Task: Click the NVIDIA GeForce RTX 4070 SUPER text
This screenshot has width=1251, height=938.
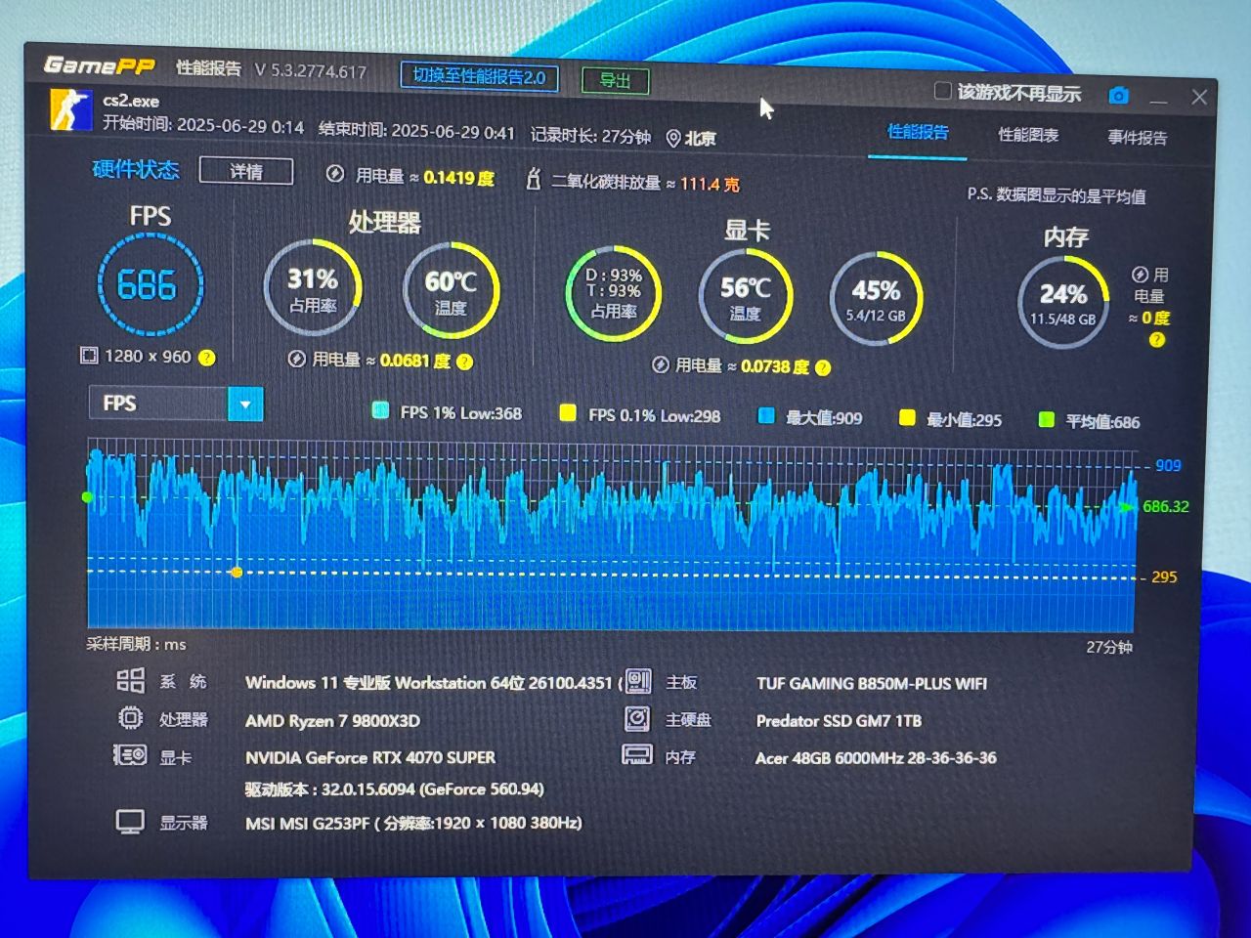Action: [370, 757]
